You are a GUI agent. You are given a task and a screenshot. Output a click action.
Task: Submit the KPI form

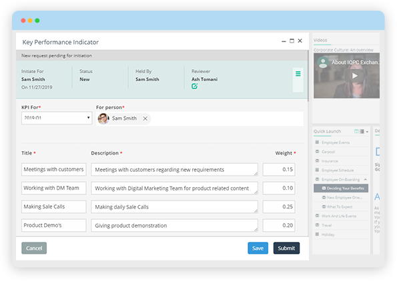click(286, 248)
